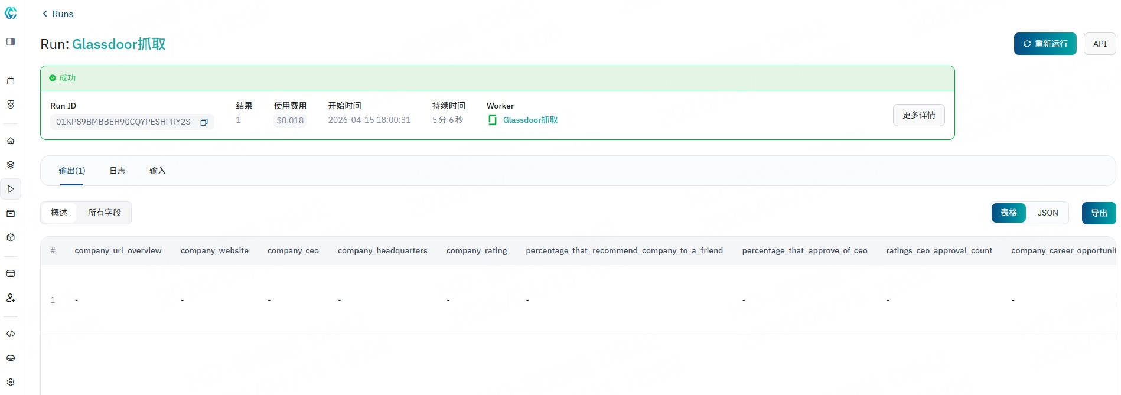Open the code brackets icon in sidebar
The height and width of the screenshot is (395, 1121).
point(11,334)
